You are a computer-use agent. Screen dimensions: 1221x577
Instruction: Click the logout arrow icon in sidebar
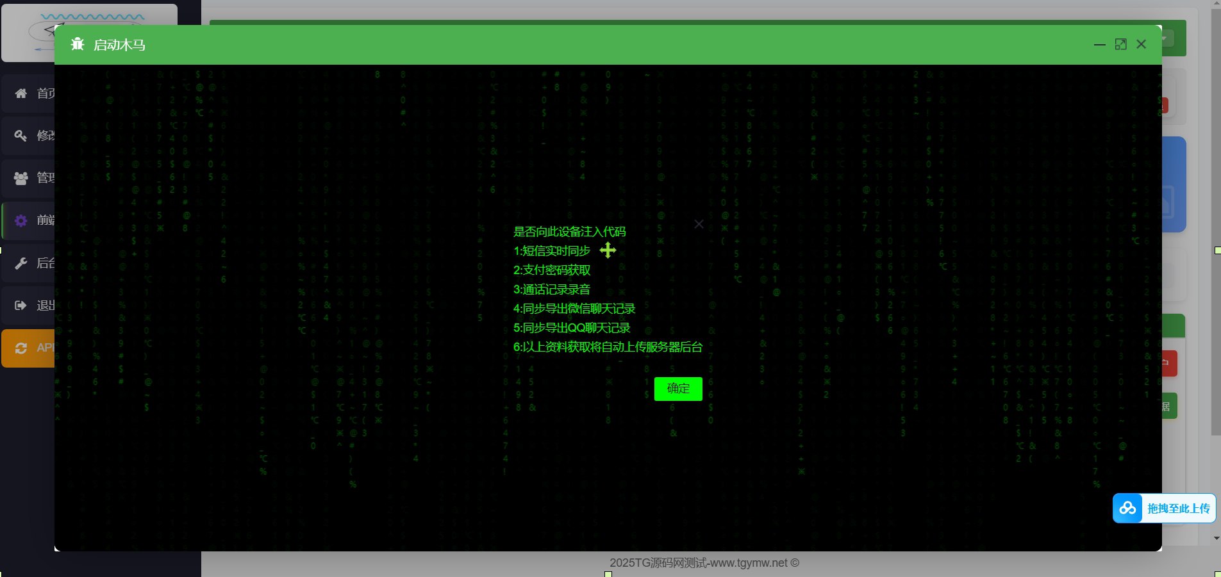click(x=21, y=305)
